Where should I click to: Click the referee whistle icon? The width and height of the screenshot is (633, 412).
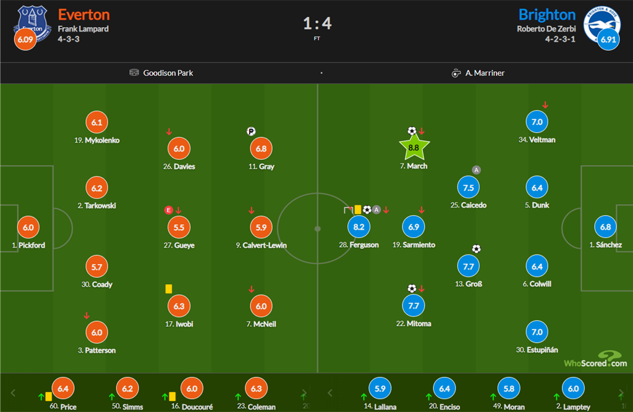click(456, 73)
